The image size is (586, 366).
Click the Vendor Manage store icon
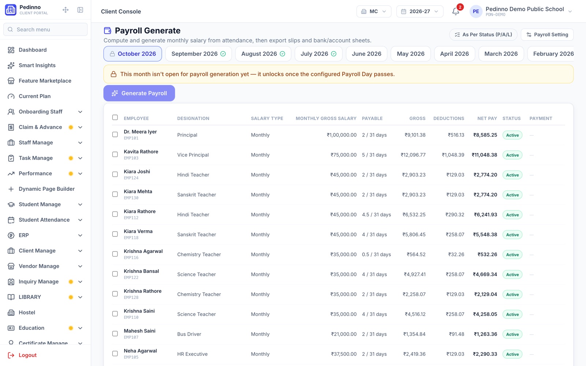tap(11, 266)
